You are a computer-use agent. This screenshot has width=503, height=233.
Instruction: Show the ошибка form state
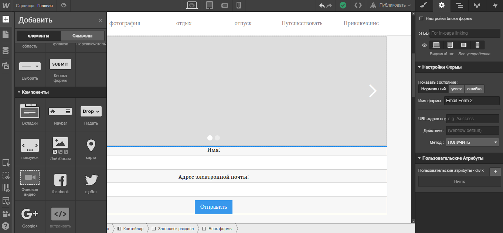[x=474, y=89]
